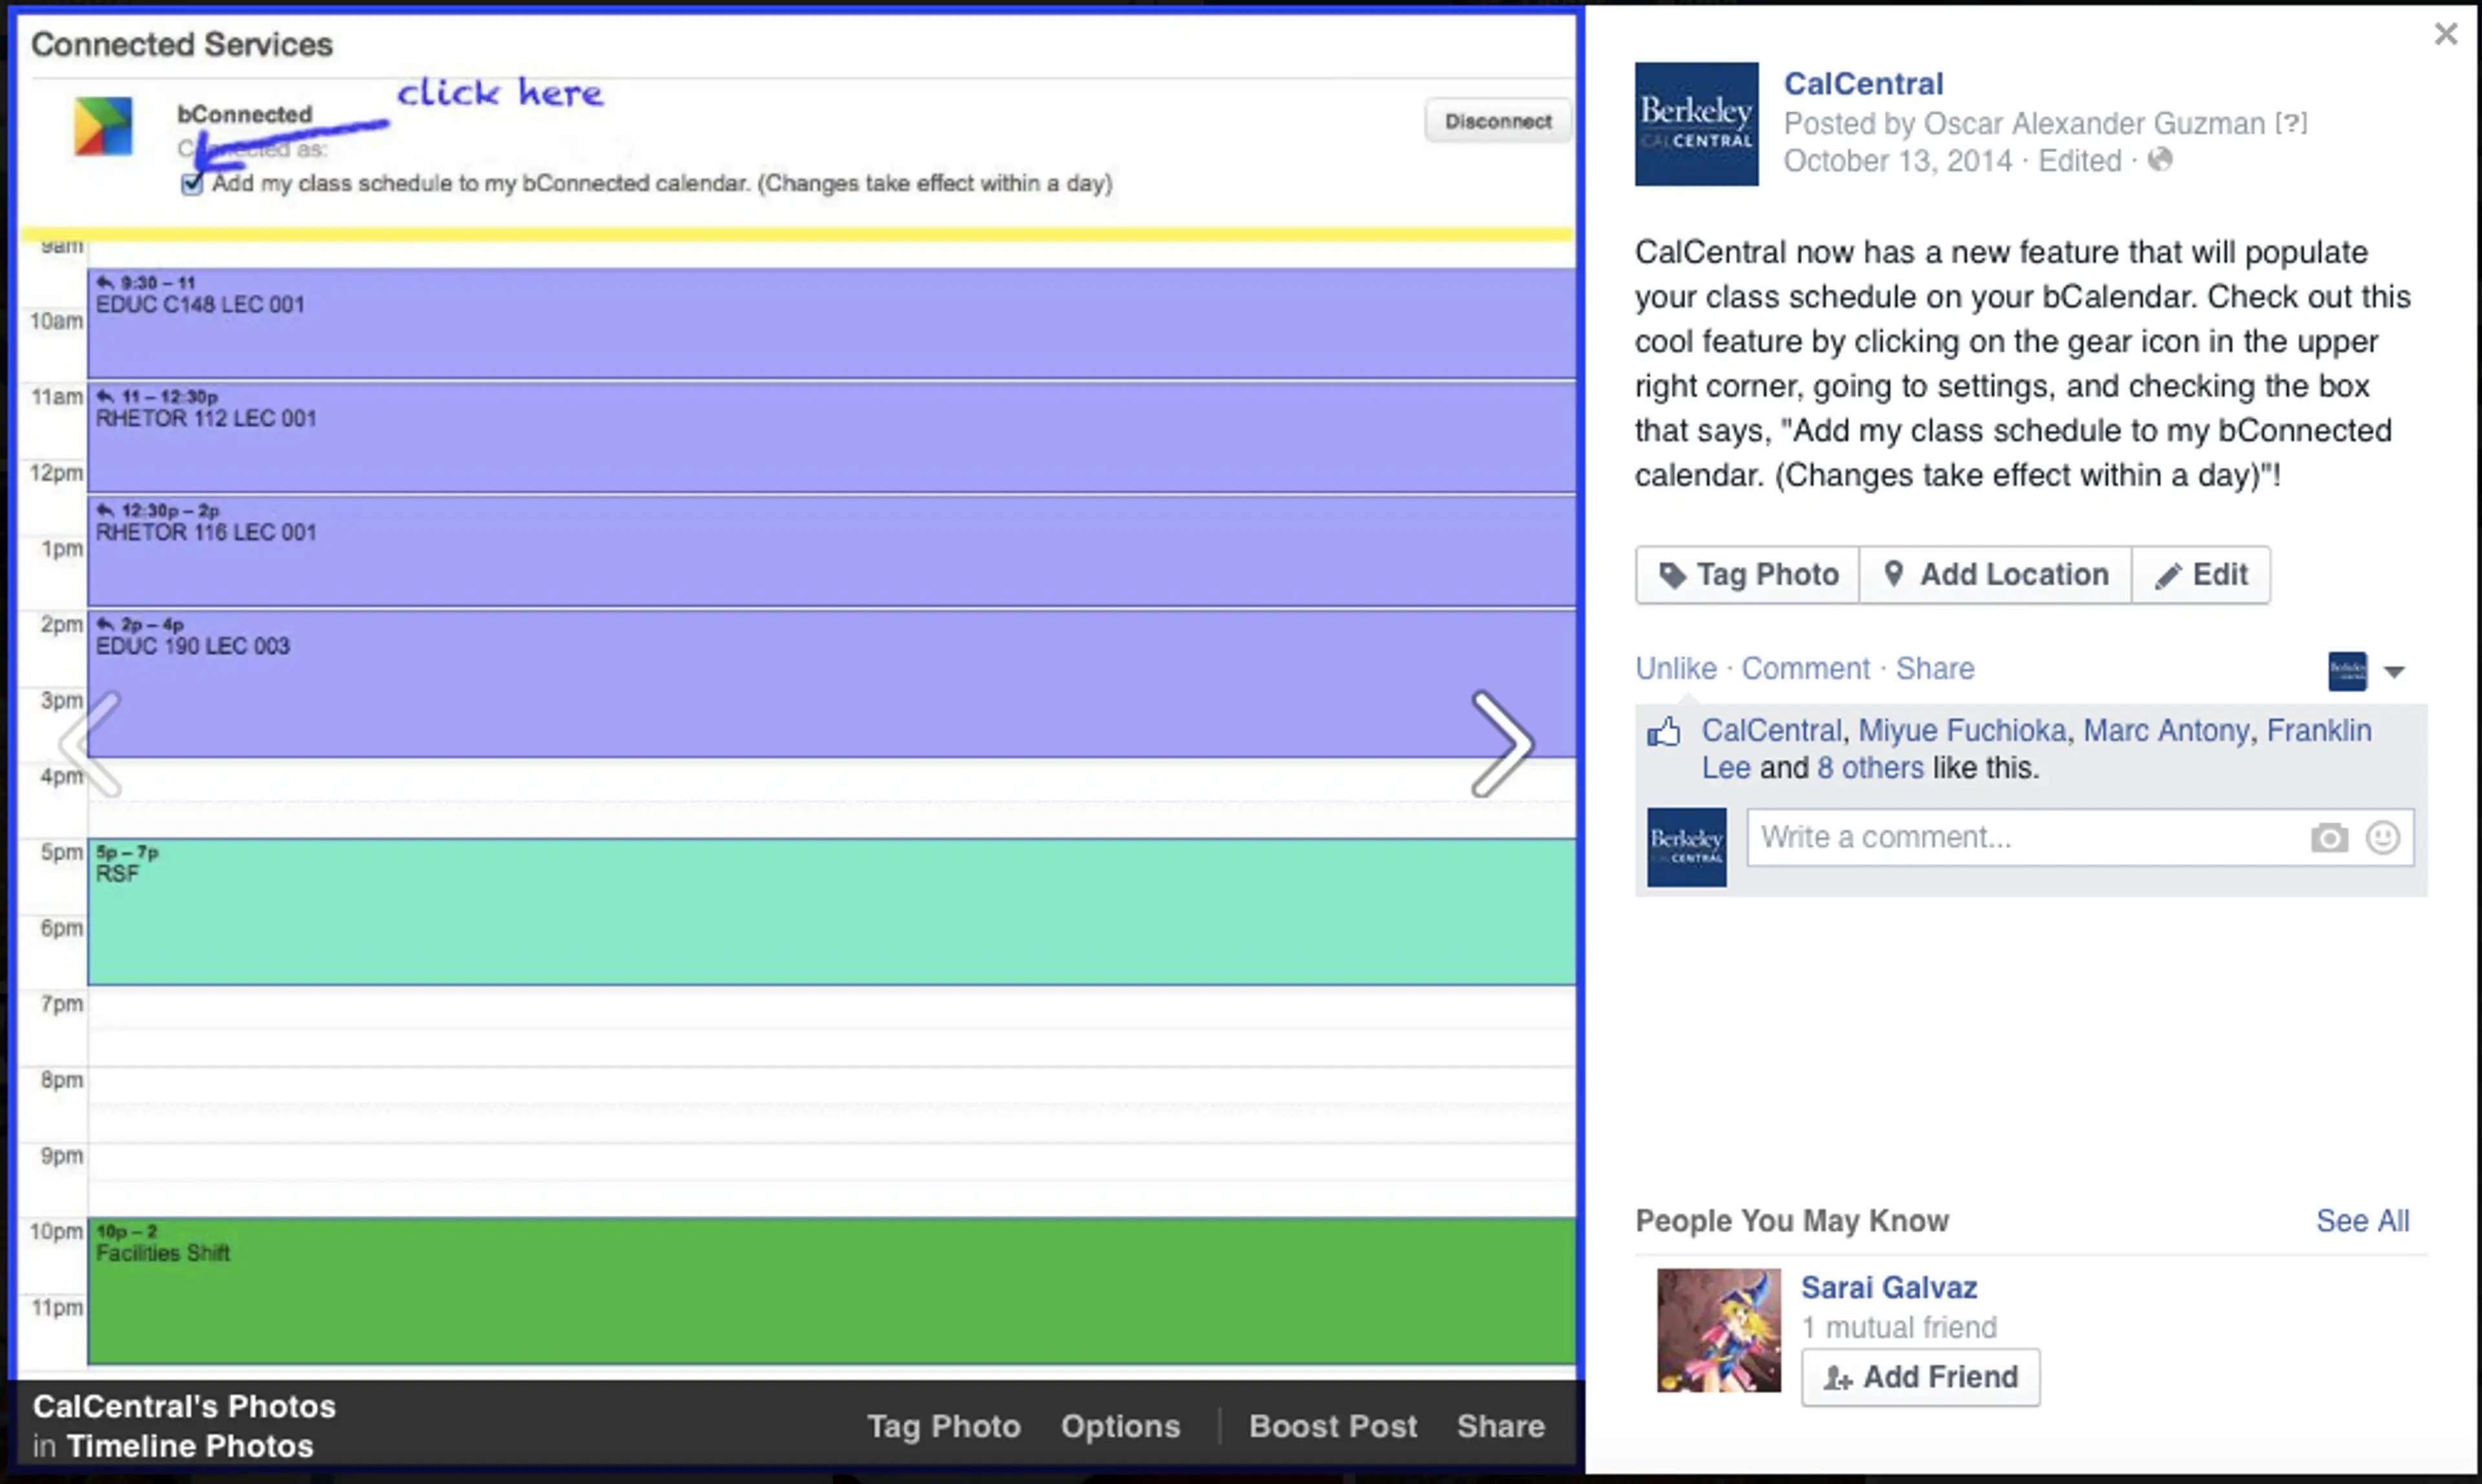The image size is (2482, 1484).
Task: Click the commenter avatar beside comment box
Action: (x=1686, y=847)
